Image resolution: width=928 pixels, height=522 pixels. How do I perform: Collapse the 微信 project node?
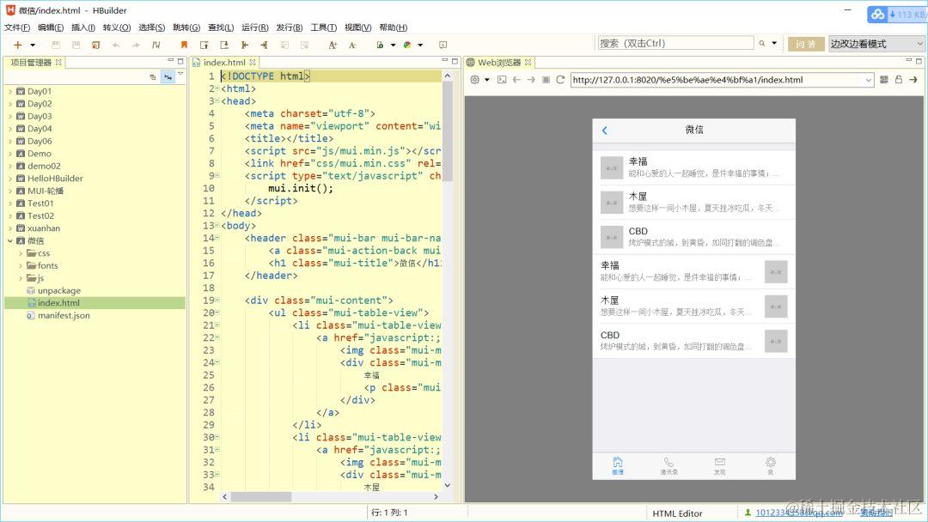coord(10,240)
